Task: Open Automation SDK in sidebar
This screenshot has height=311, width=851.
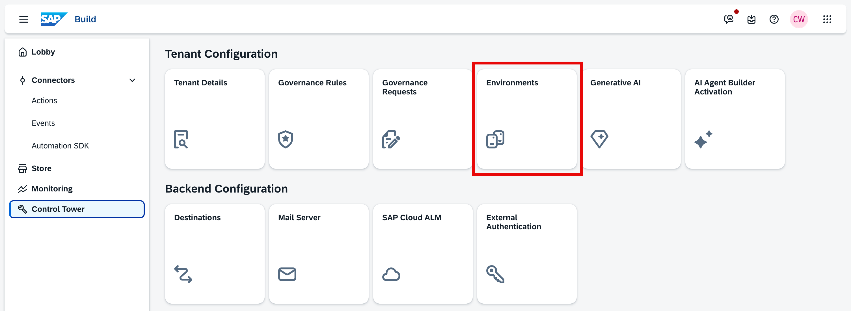Action: (x=60, y=146)
